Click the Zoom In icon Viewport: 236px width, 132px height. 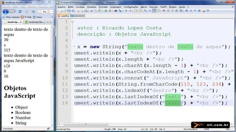126,11
